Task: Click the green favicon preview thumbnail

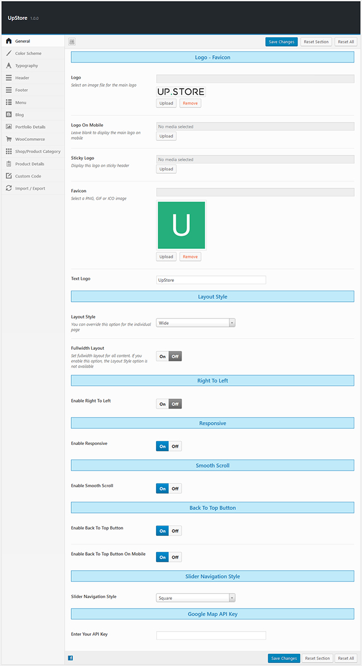Action: pos(182,225)
